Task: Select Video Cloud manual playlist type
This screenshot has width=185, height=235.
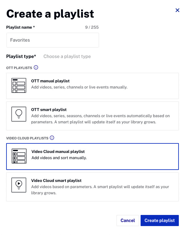Action: pyautogui.click(x=92, y=156)
